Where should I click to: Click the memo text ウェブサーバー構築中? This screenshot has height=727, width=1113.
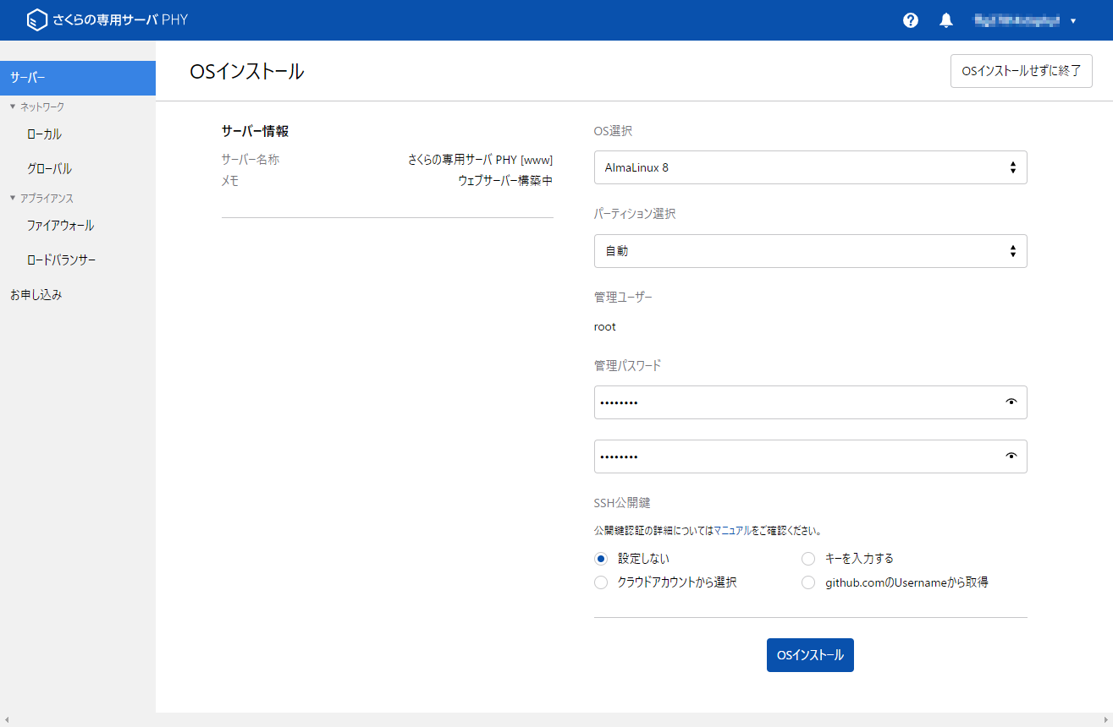[505, 181]
